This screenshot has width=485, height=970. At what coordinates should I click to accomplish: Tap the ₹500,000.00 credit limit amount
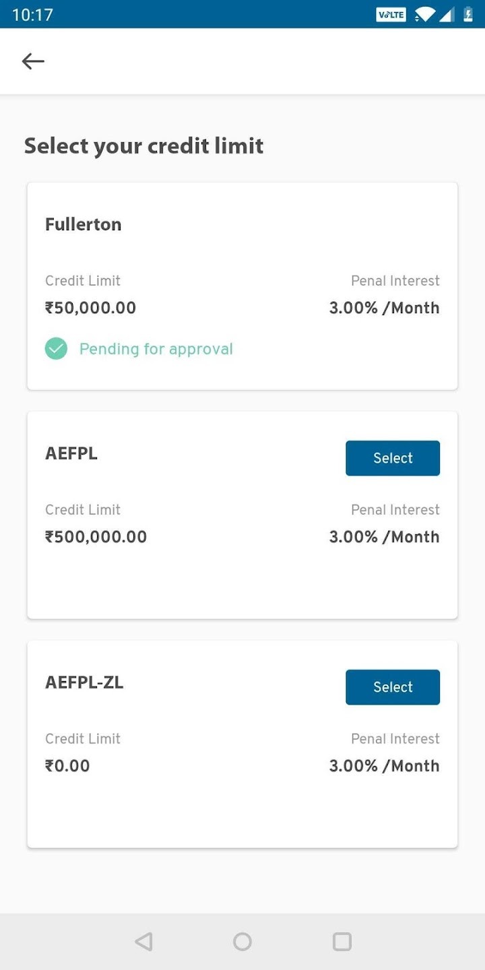96,537
